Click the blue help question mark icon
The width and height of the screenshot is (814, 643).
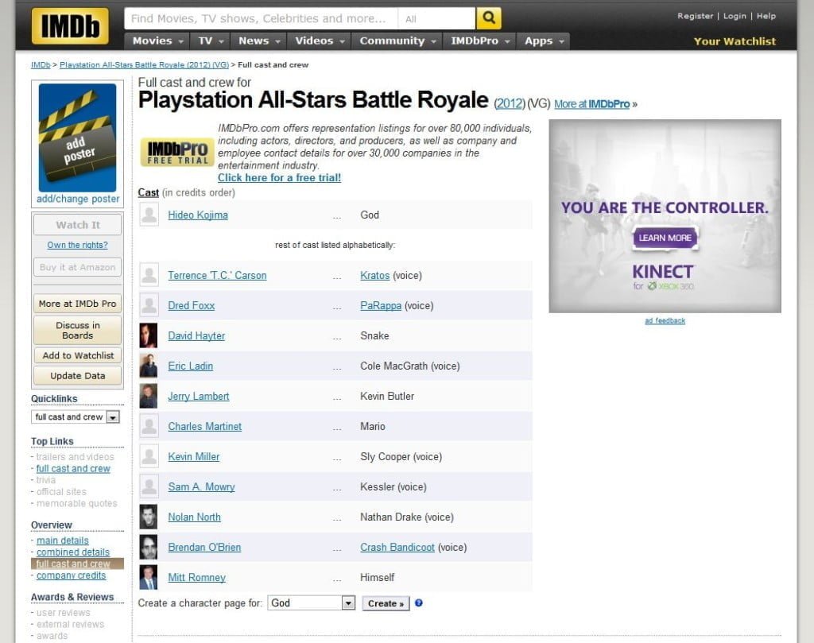click(x=418, y=603)
